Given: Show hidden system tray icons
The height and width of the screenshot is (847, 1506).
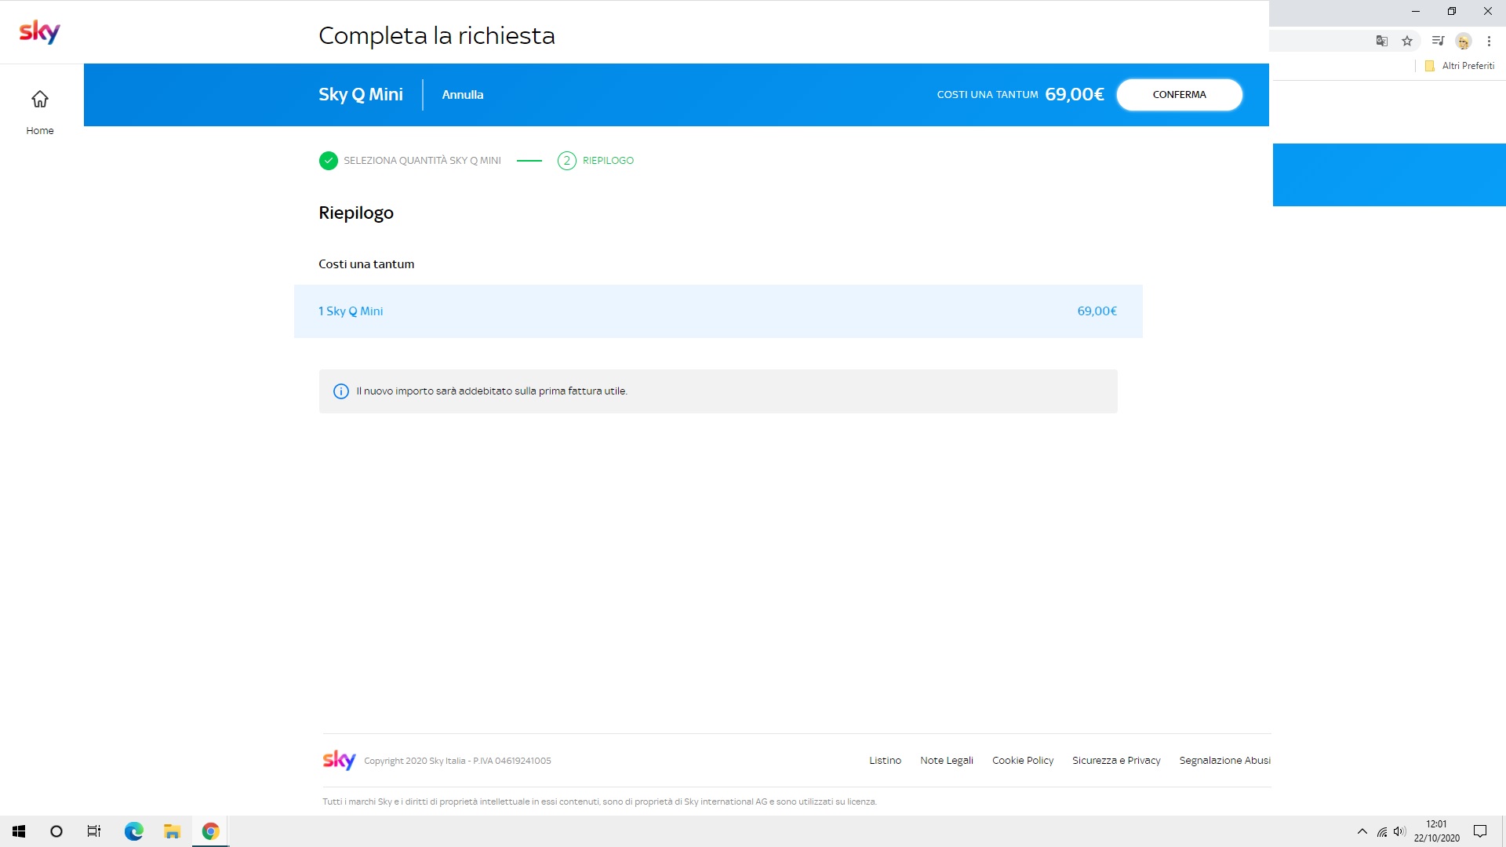Looking at the screenshot, I should pos(1362,831).
